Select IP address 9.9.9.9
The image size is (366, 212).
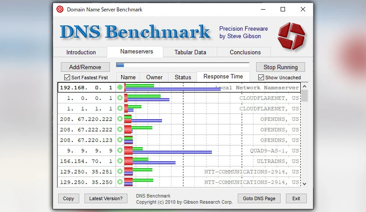pyautogui.click(x=90, y=151)
